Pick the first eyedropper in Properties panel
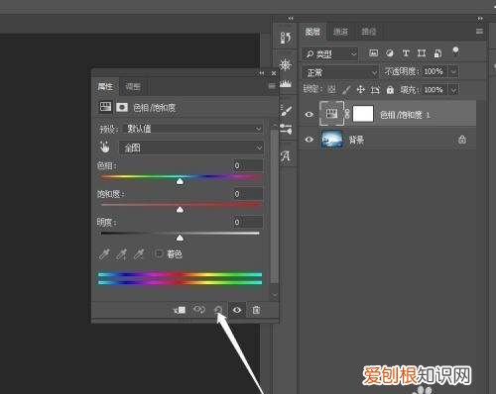 (x=104, y=254)
